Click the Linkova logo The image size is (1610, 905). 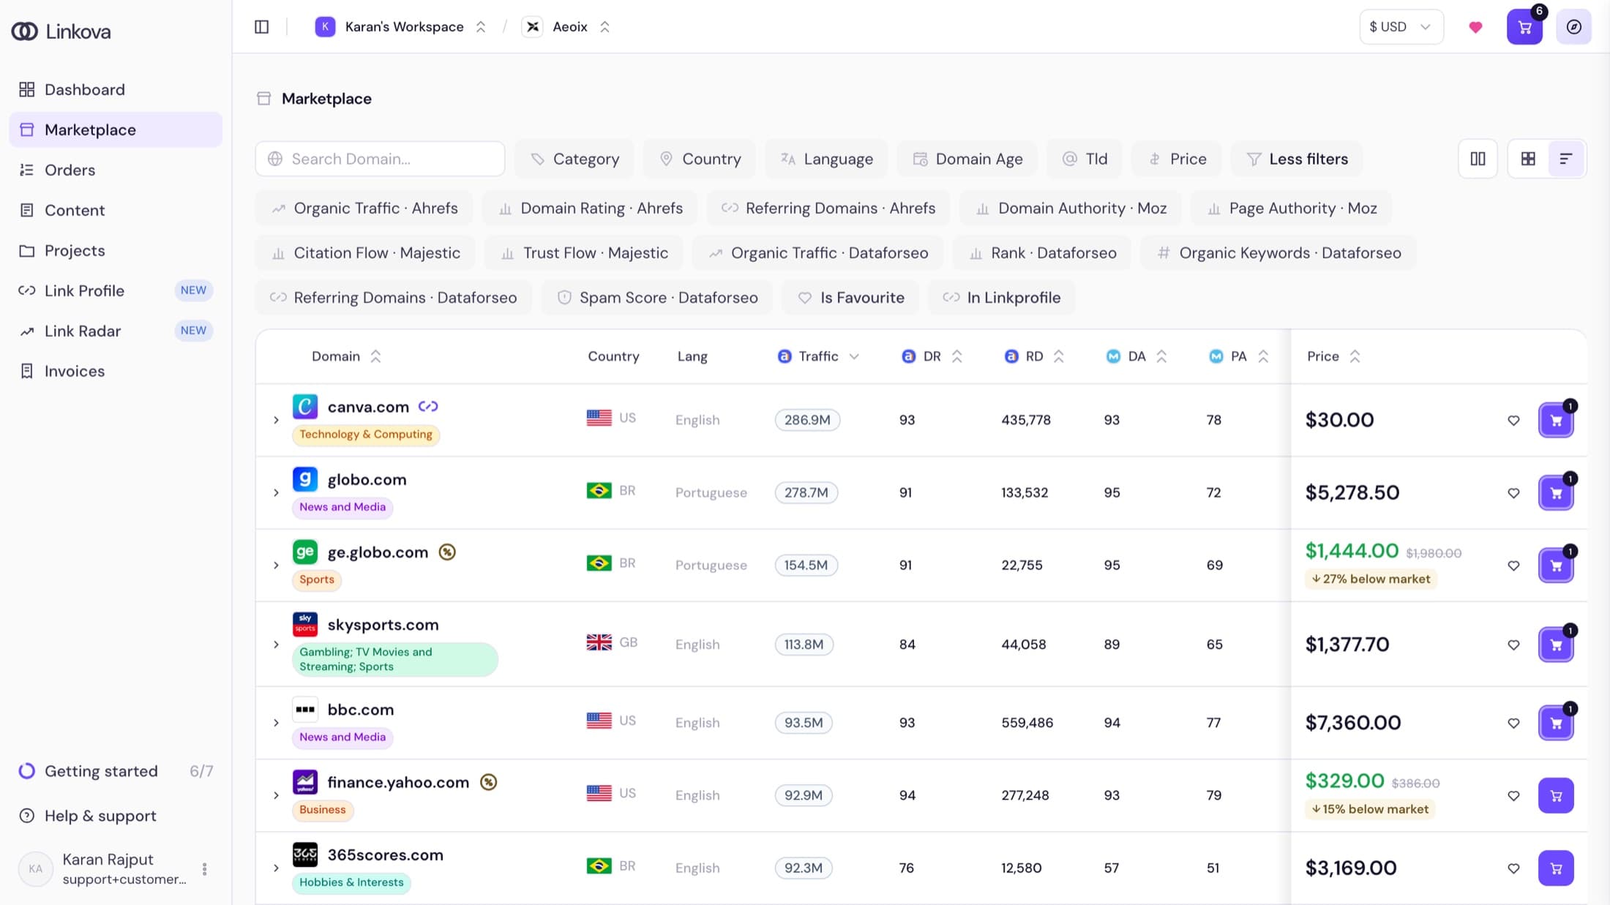point(61,31)
